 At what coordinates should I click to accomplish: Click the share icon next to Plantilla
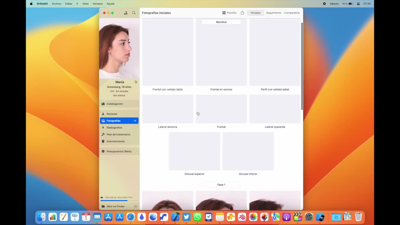point(242,13)
